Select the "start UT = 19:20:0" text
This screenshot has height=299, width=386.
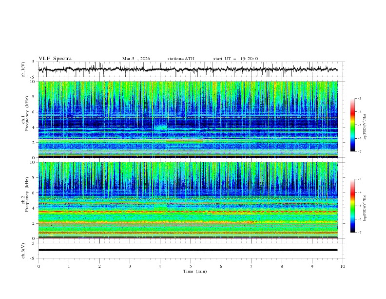[235, 59]
